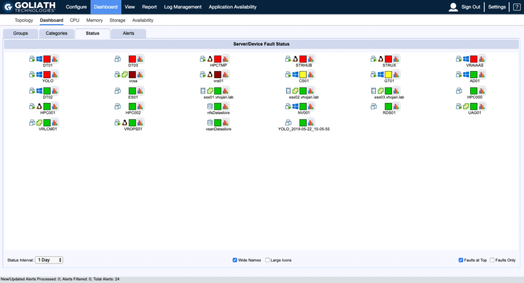Open the Status Interval dropdown
Viewport: 524px width, 283px height.
tap(49, 260)
